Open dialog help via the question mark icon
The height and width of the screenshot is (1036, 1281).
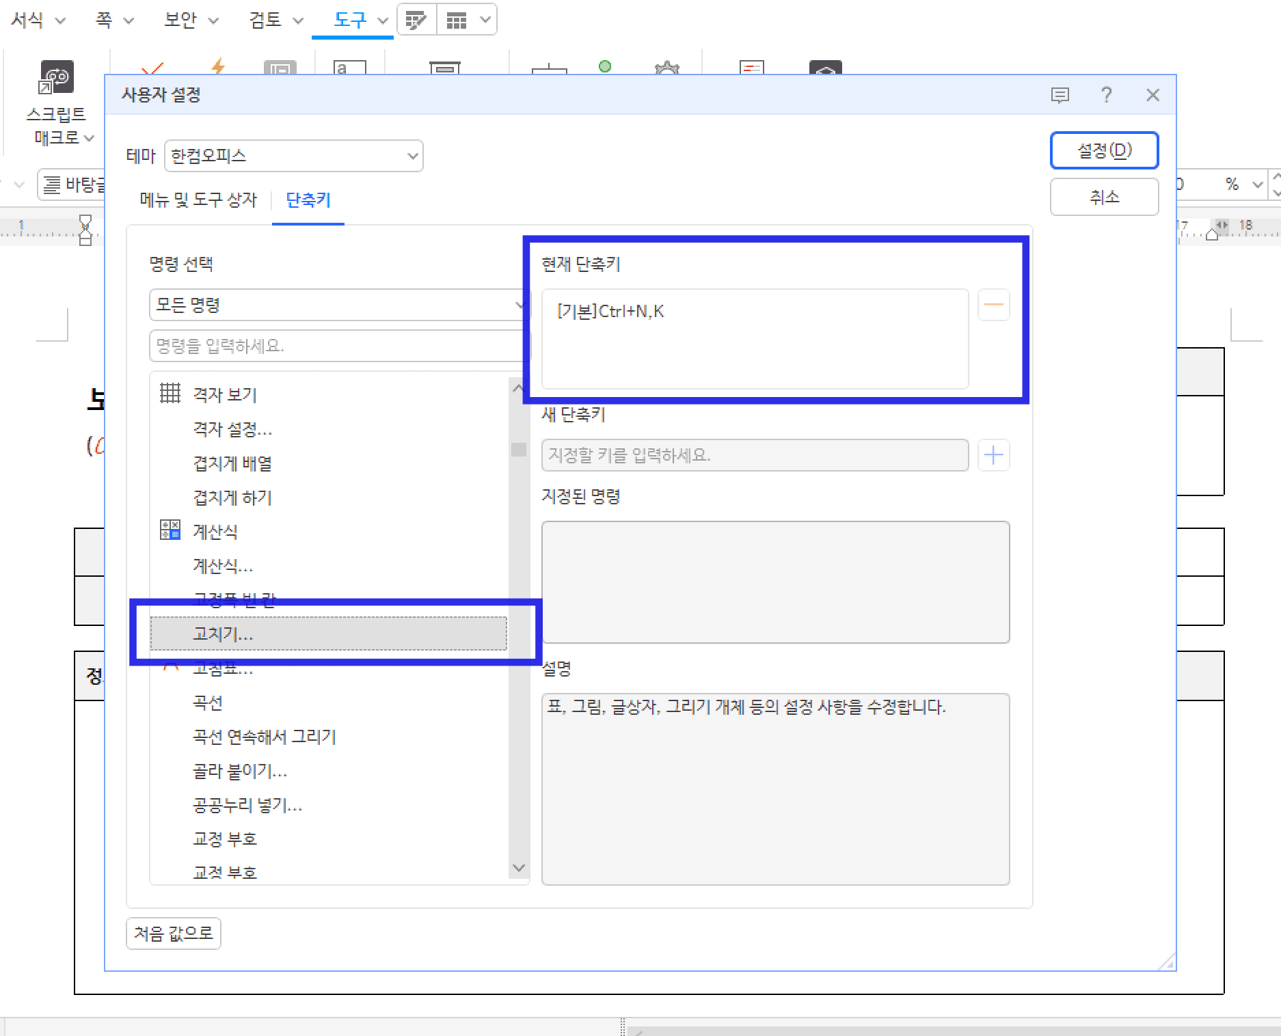[1106, 95]
